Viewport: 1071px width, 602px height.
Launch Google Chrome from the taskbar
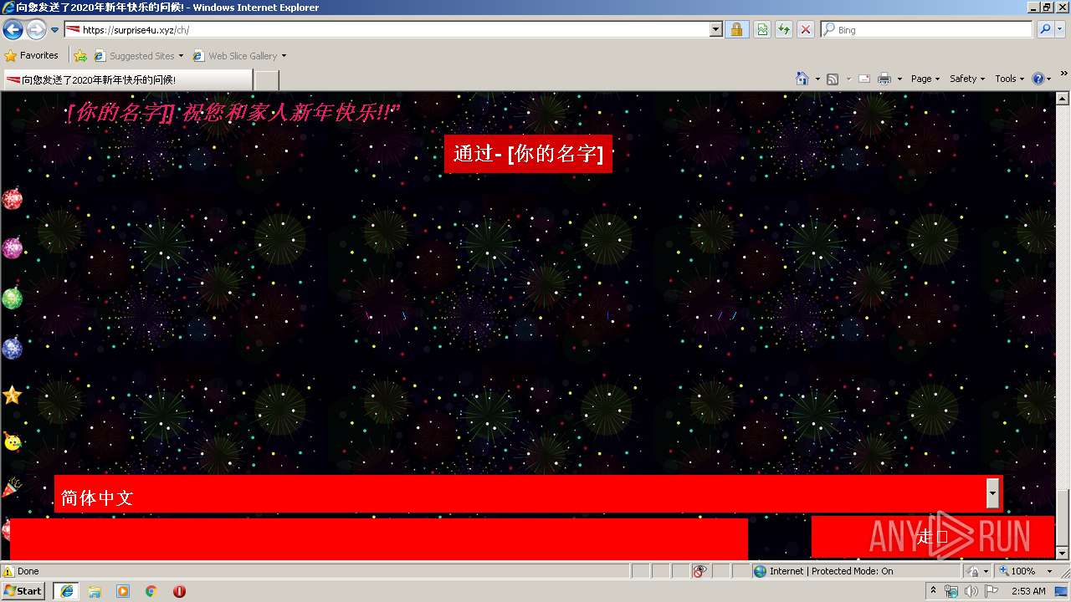(x=151, y=591)
